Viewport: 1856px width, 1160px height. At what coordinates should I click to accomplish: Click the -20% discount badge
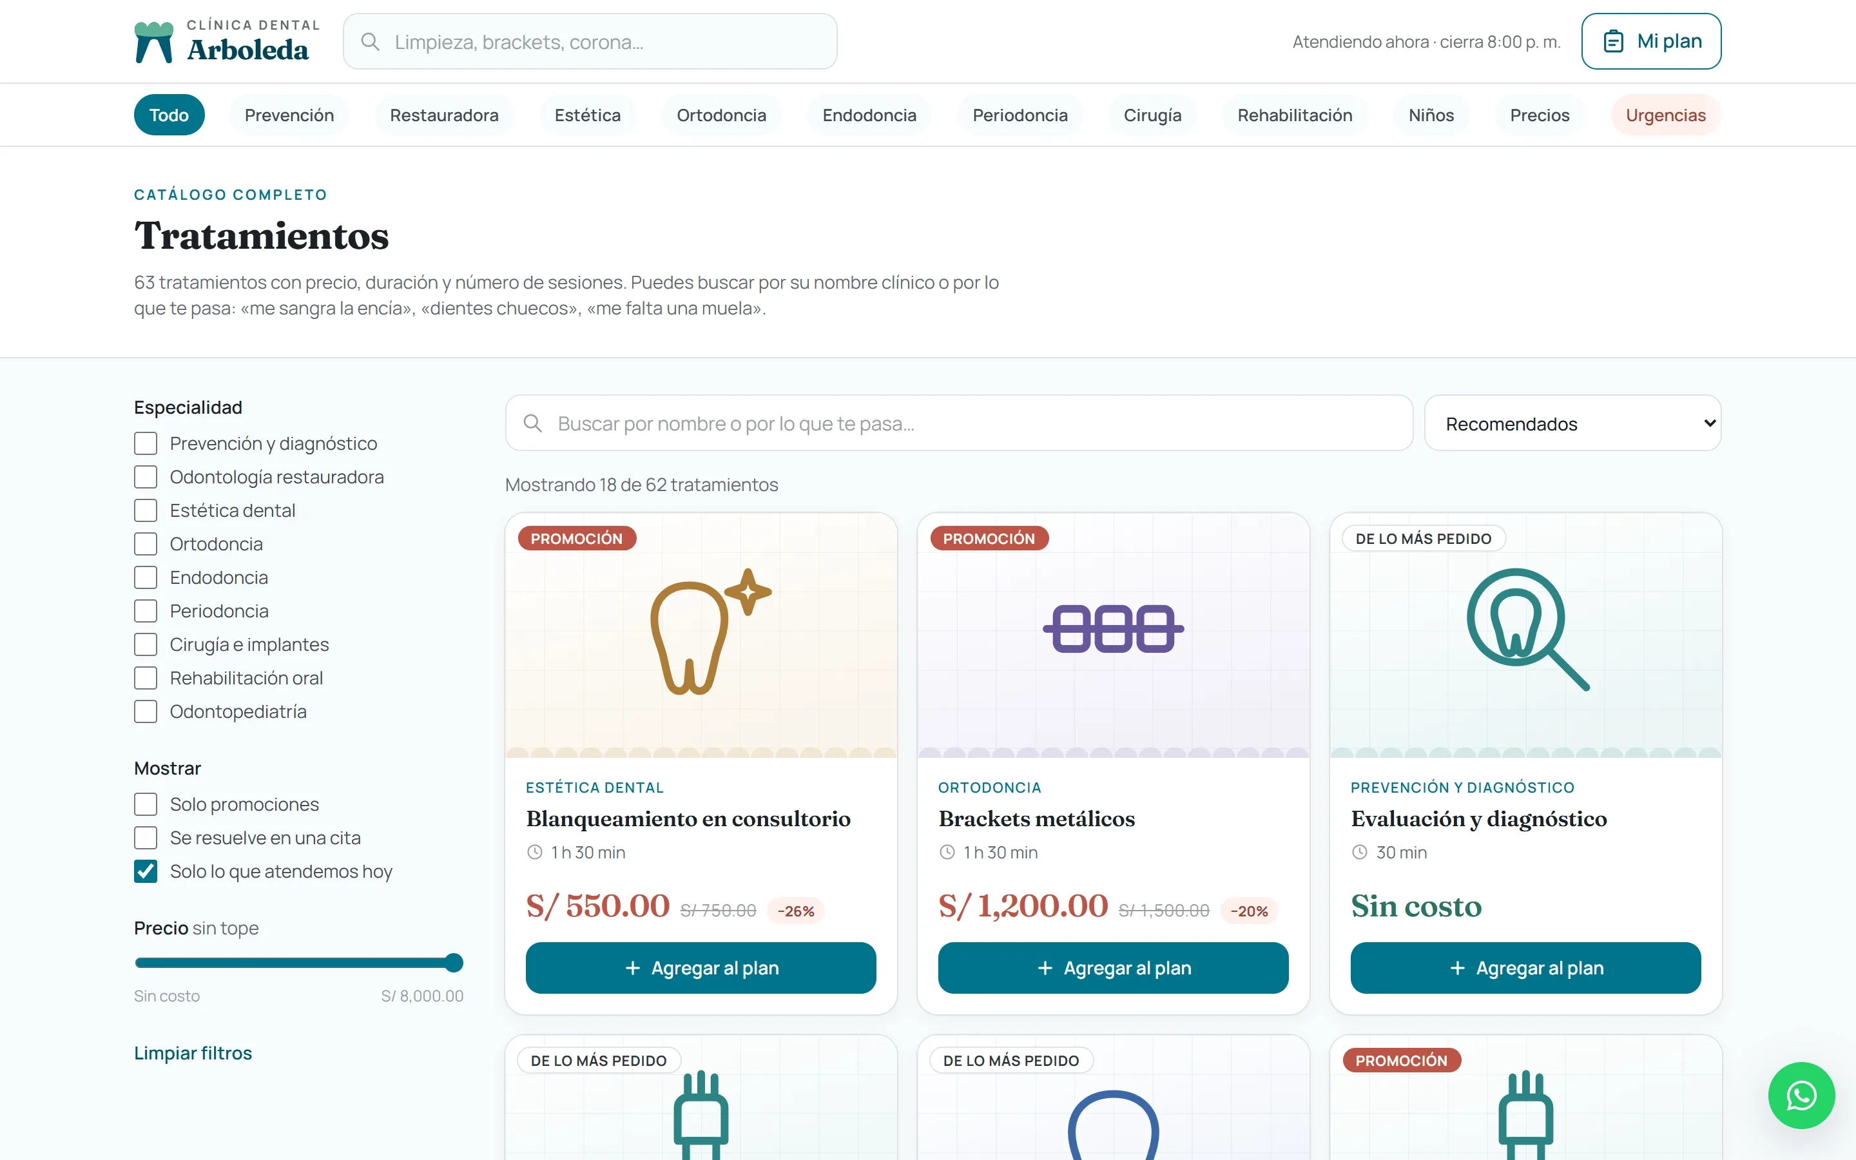(x=1250, y=911)
